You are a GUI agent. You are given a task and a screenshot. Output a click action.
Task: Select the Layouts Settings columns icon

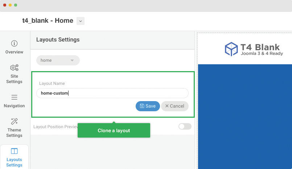tap(15, 151)
